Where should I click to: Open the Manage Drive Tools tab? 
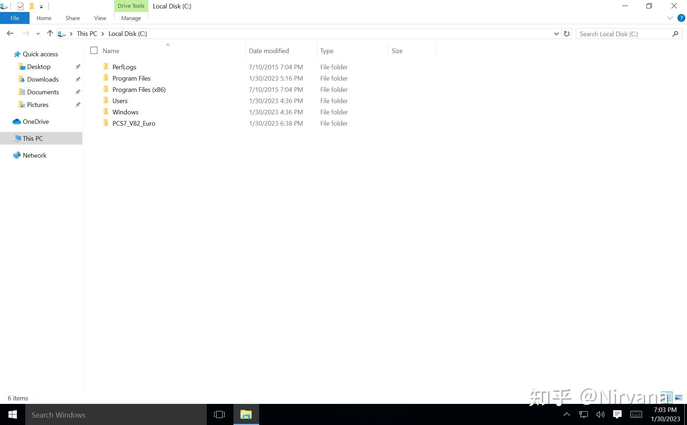pyautogui.click(x=131, y=18)
